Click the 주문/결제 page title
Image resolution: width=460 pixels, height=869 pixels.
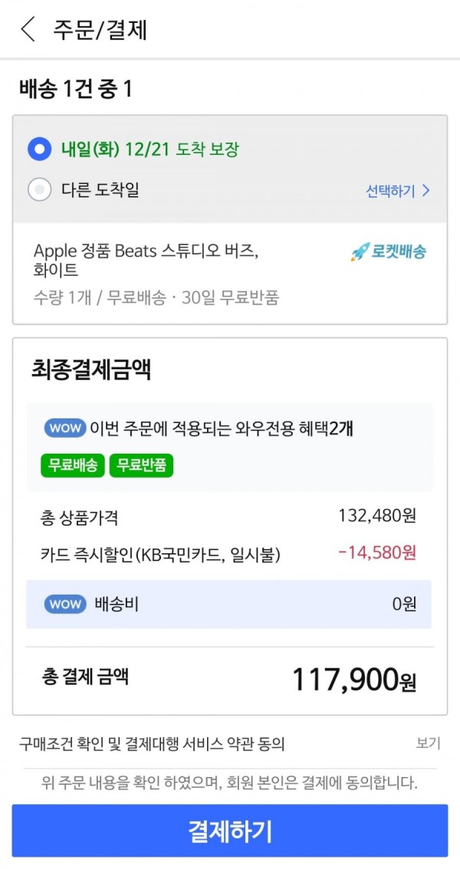click(100, 30)
